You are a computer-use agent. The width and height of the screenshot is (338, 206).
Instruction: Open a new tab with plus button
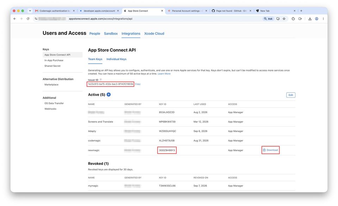(301, 11)
